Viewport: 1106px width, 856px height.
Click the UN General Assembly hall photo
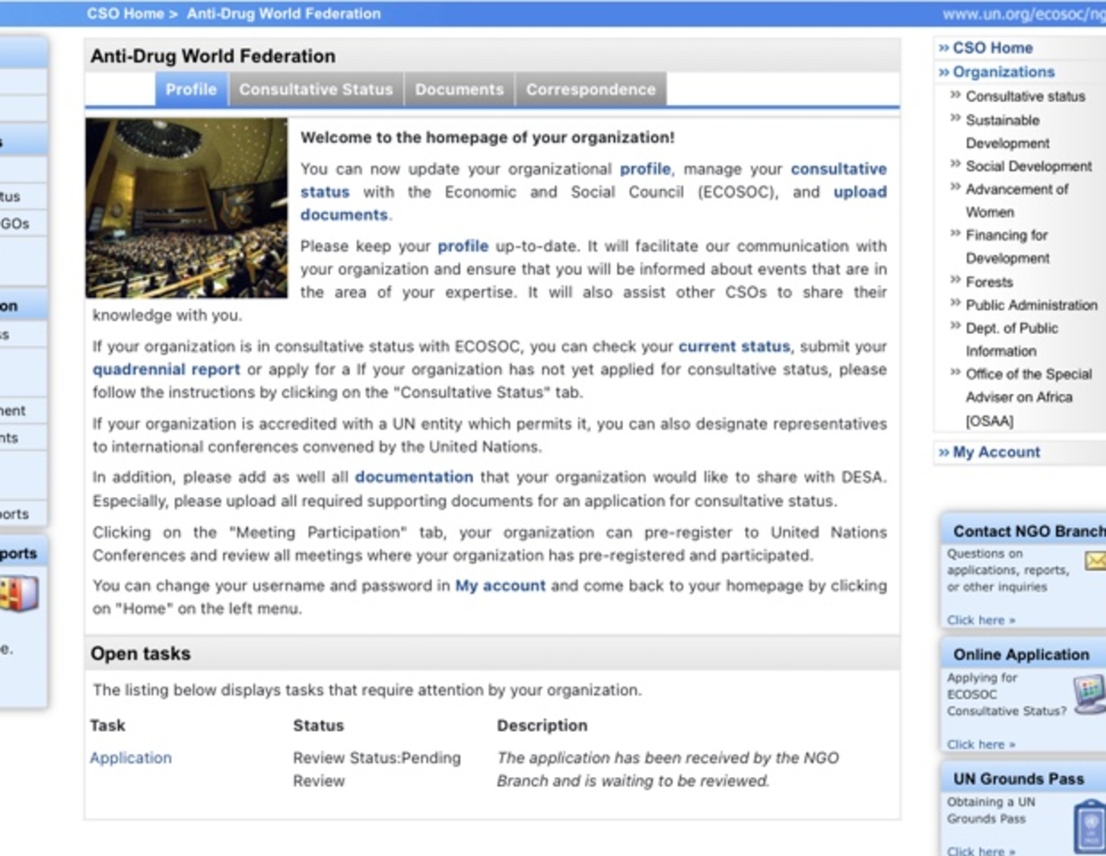pyautogui.click(x=186, y=208)
